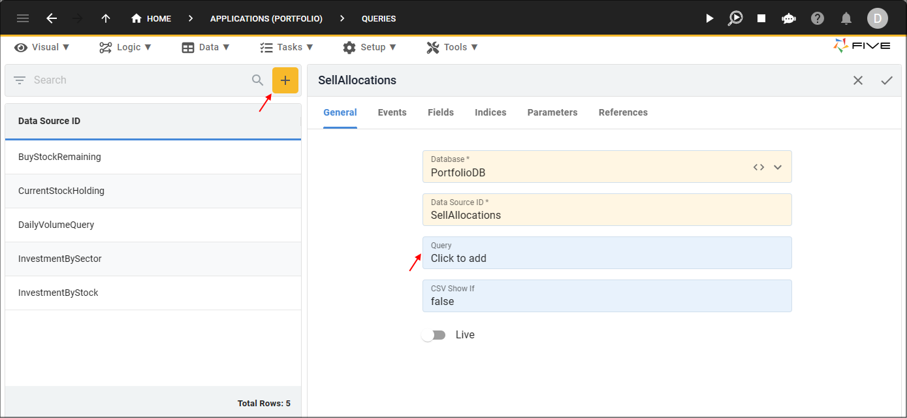Image resolution: width=907 pixels, height=418 pixels.
Task: Open the list filter icon
Action: pyautogui.click(x=20, y=80)
